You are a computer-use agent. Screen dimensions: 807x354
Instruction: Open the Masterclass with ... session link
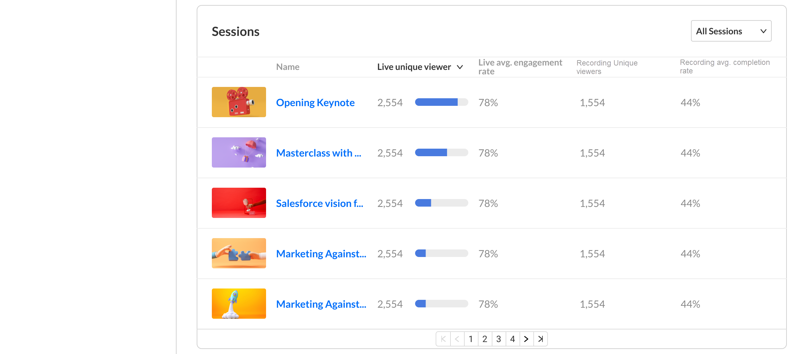click(x=319, y=153)
